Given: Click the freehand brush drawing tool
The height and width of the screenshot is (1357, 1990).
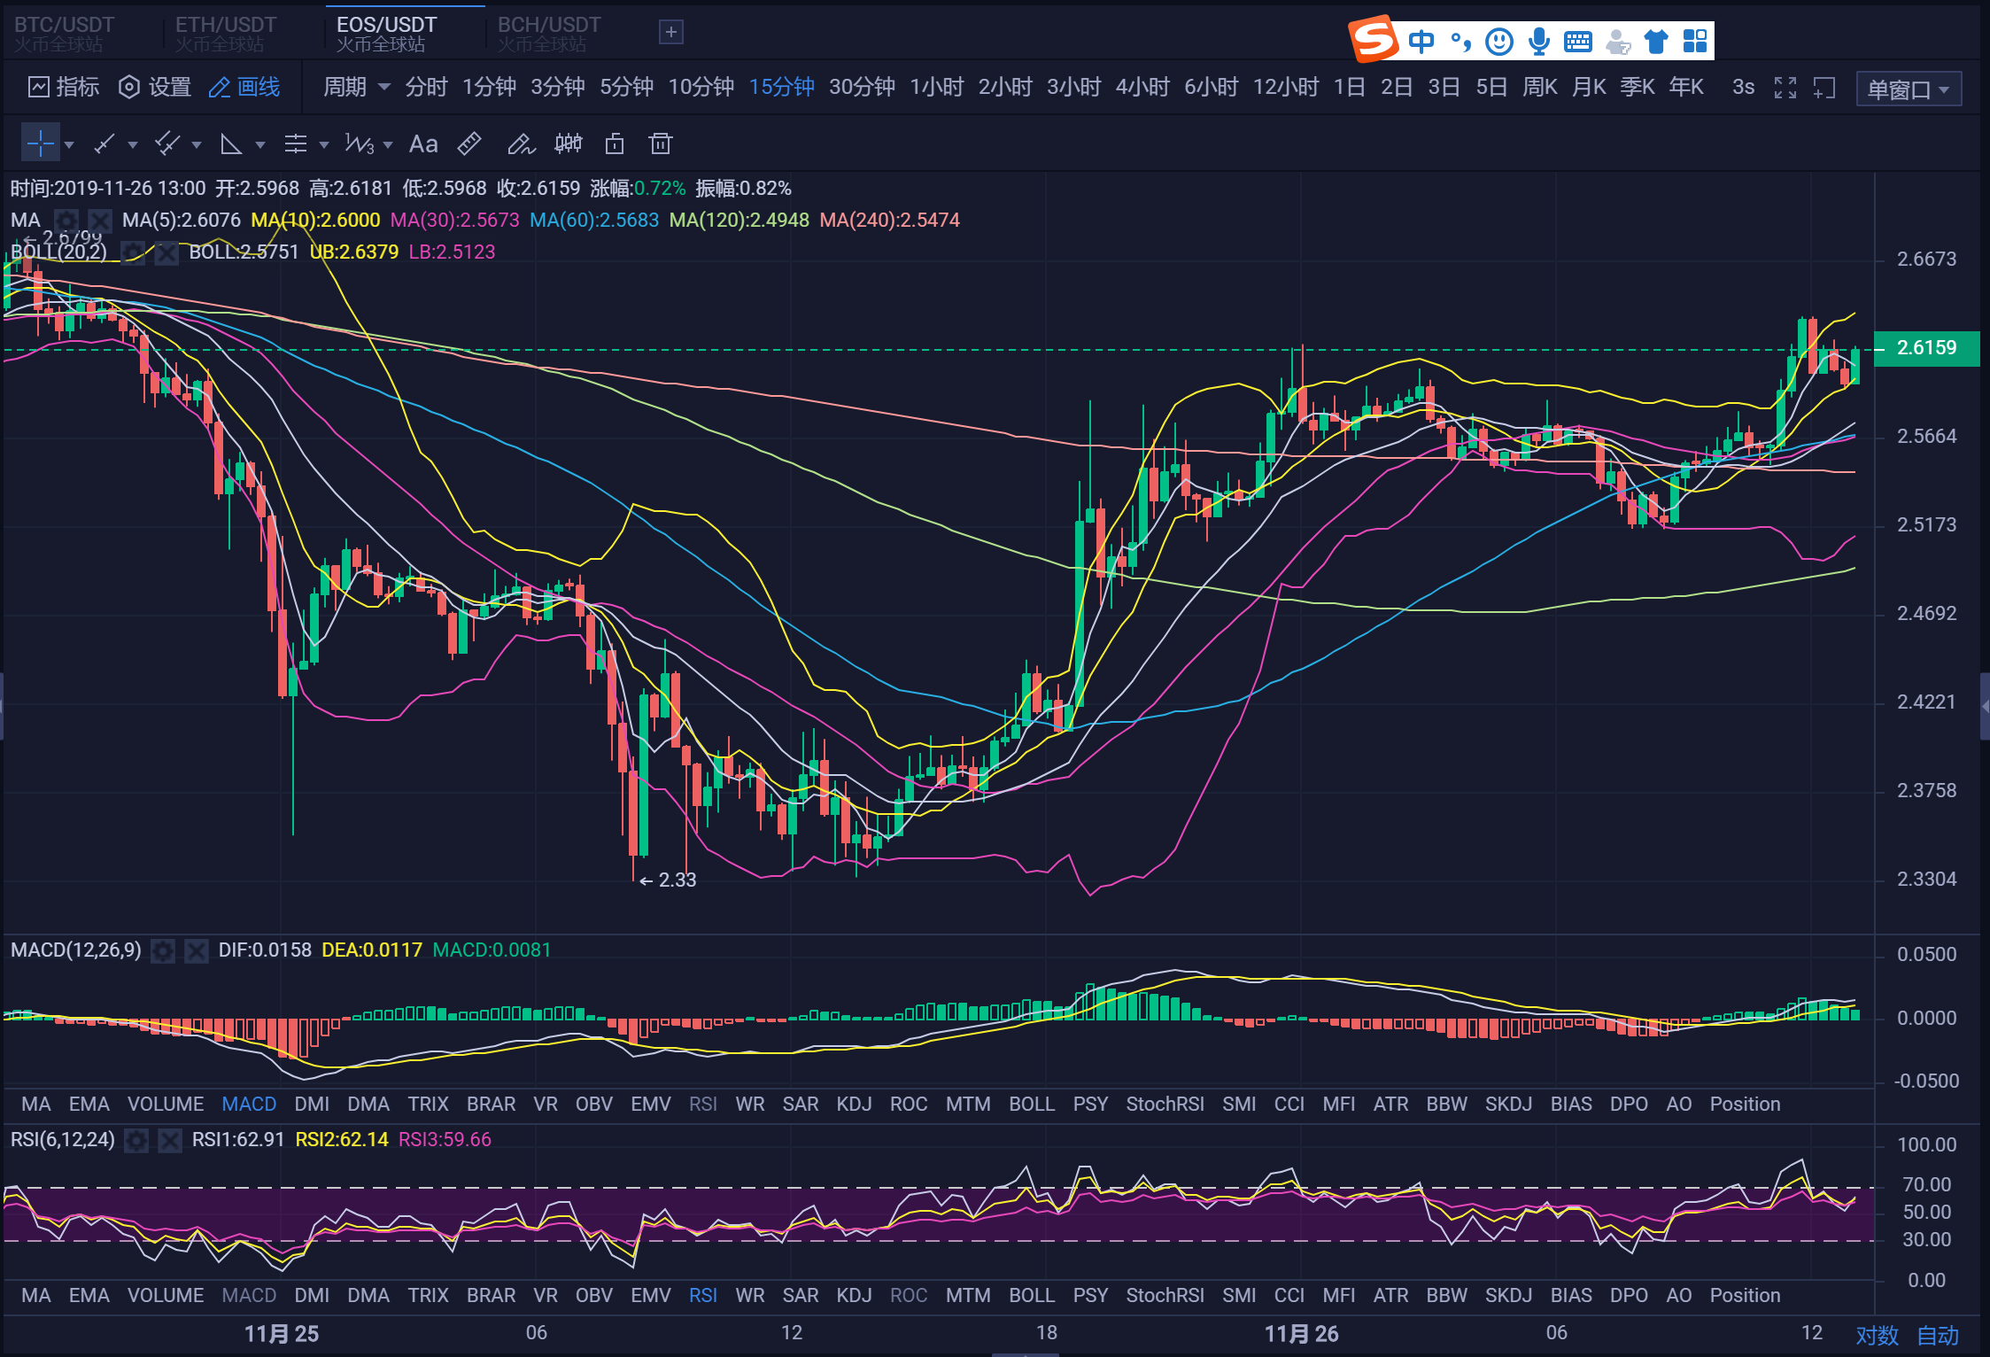Looking at the screenshot, I should (521, 143).
